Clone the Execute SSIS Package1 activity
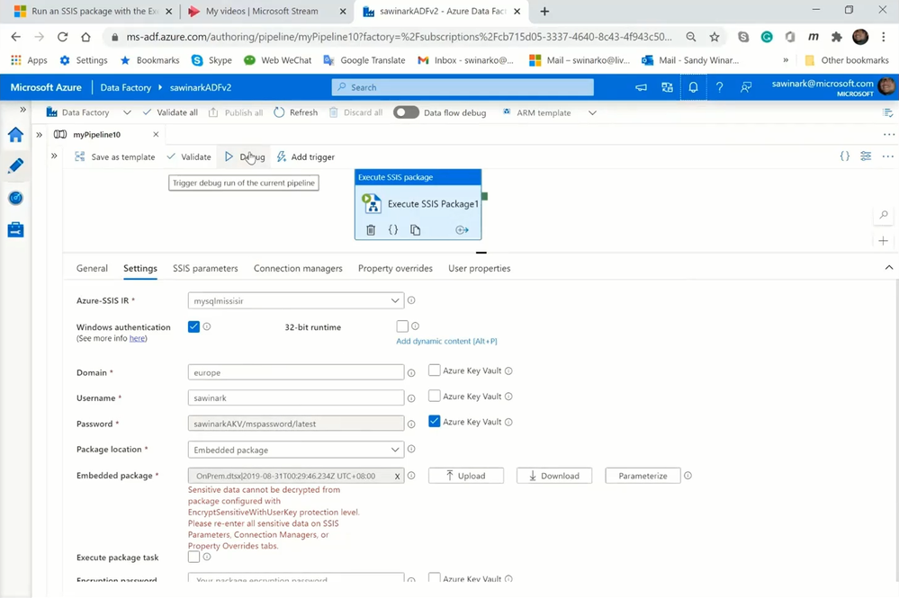 [x=415, y=229]
